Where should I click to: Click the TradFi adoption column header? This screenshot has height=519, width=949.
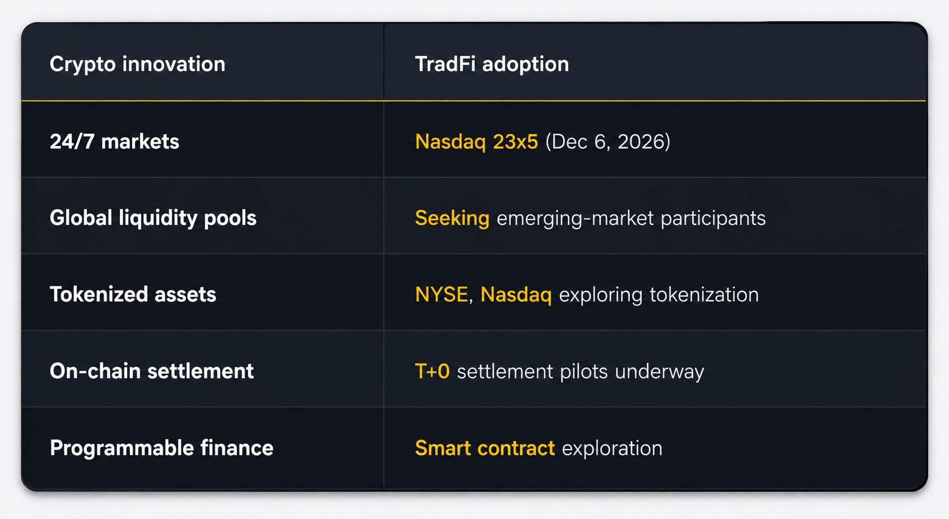coord(492,64)
